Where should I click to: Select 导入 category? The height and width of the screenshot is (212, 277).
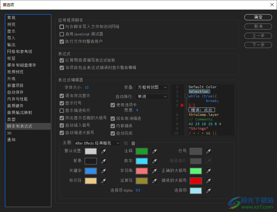coord(28,38)
